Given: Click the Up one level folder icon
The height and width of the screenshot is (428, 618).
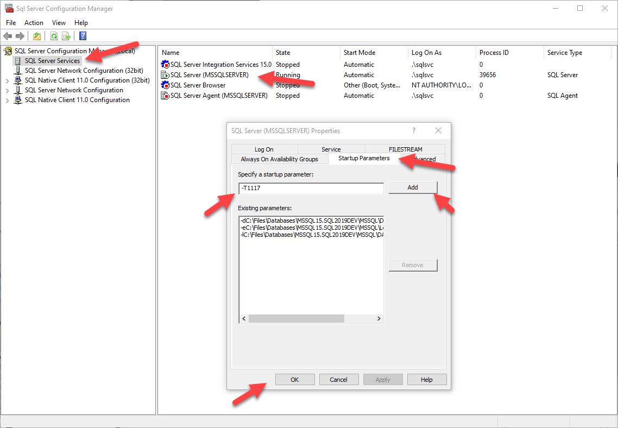Looking at the screenshot, I should pyautogui.click(x=36, y=36).
